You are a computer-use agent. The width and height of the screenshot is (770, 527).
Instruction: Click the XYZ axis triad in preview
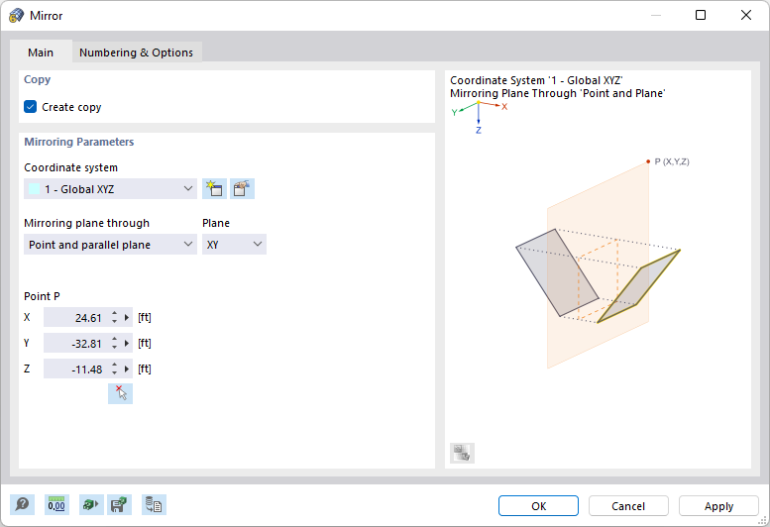pyautogui.click(x=479, y=117)
